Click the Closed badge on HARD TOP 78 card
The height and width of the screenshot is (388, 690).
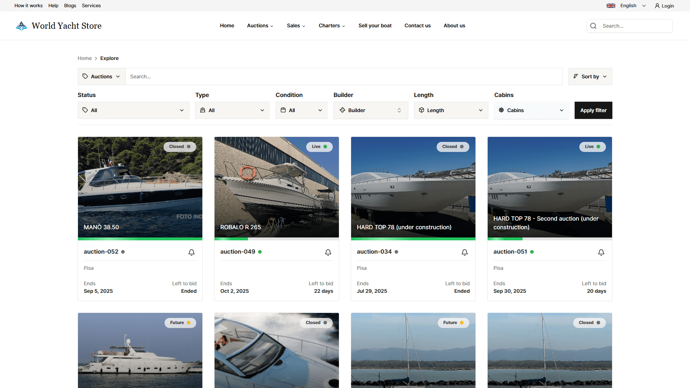pyautogui.click(x=453, y=147)
